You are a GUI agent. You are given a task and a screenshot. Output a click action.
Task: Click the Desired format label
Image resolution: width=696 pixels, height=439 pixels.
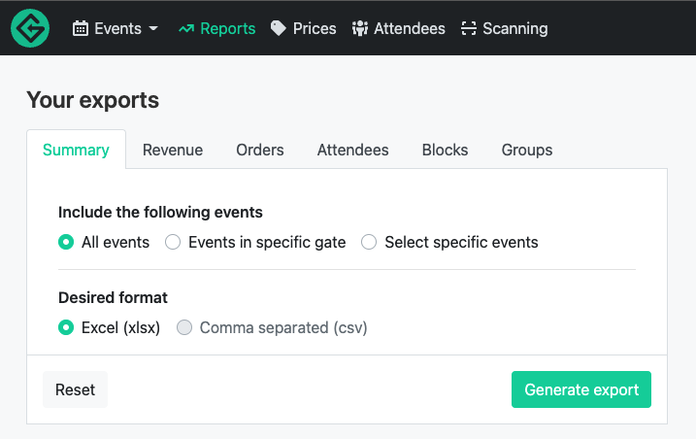(x=113, y=298)
